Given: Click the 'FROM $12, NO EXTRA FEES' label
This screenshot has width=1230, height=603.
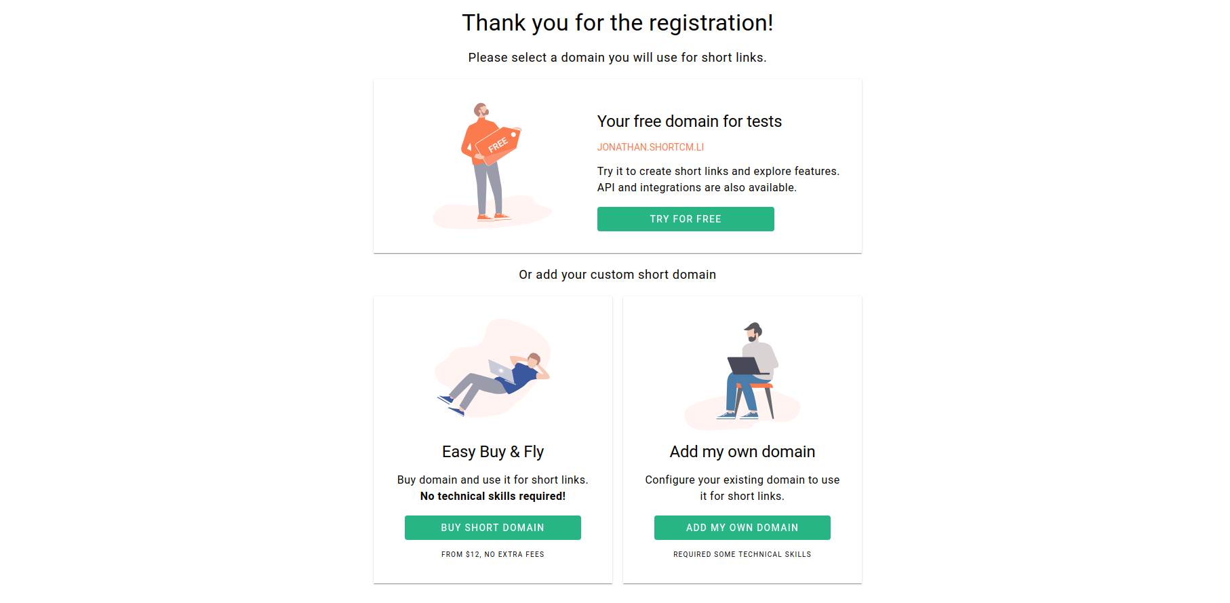Looking at the screenshot, I should [492, 553].
